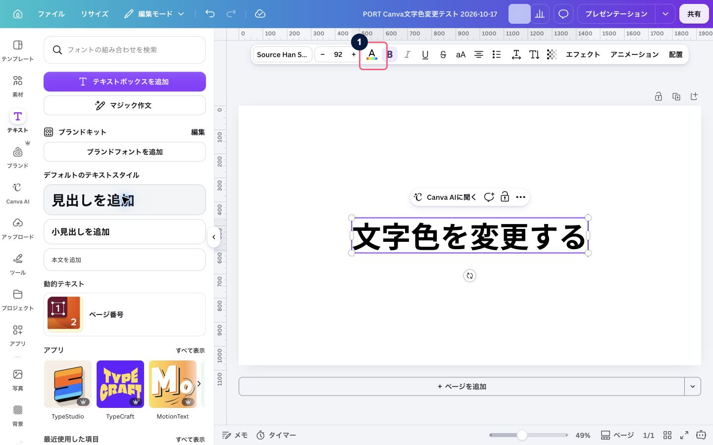Open the comments speech bubble
Viewport: 713px width, 445px height.
[x=563, y=14]
